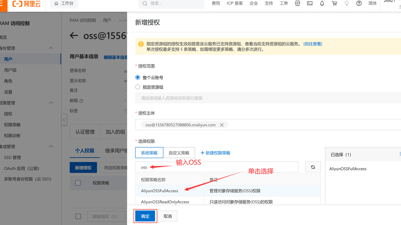Go to 用户组 in the sidebar
The width and height of the screenshot is (401, 225).
(x=10, y=70)
